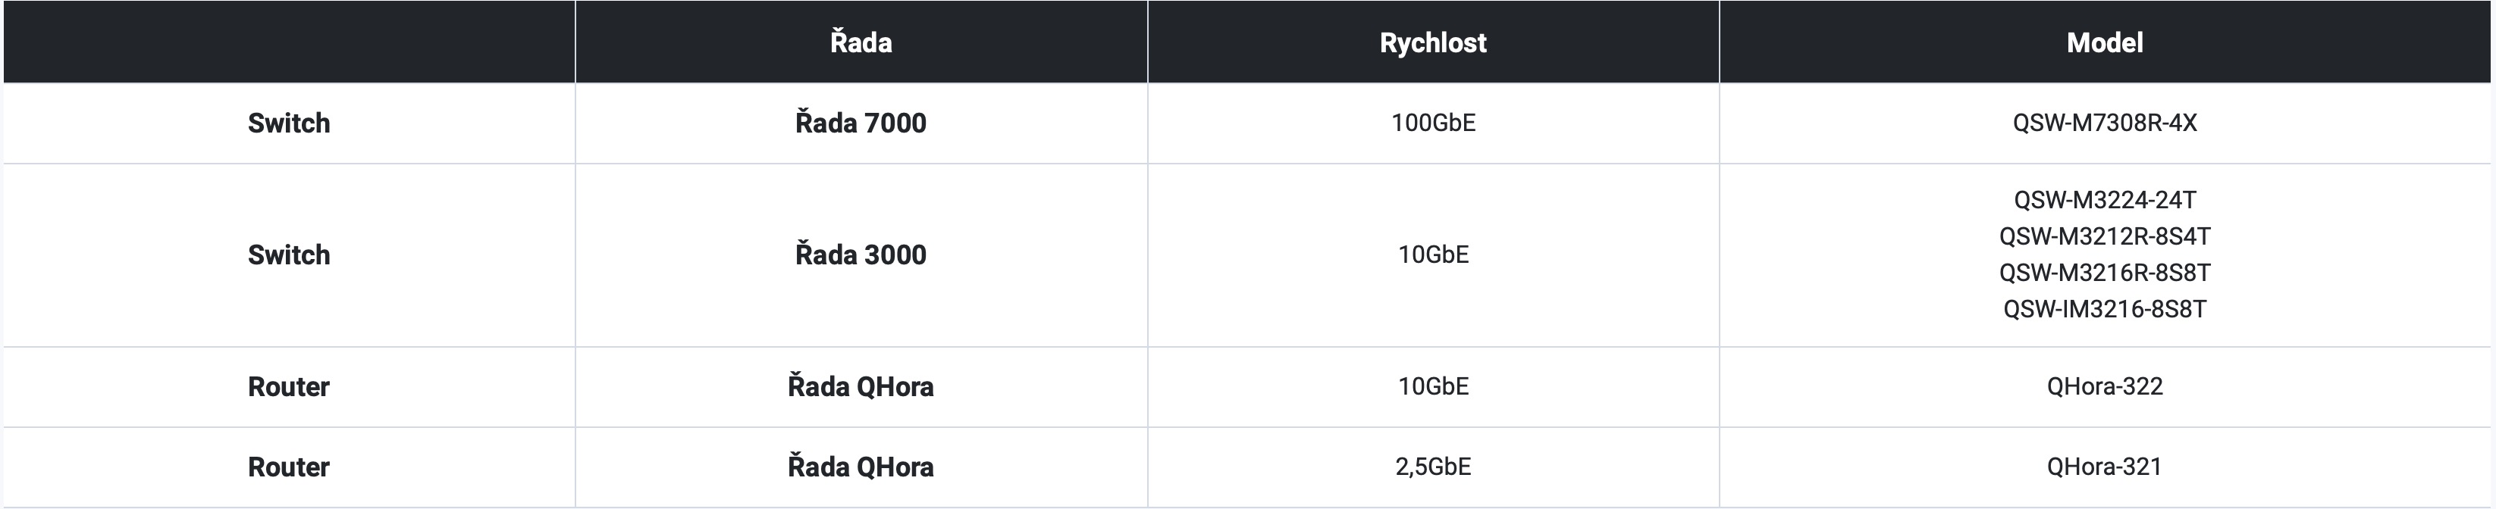This screenshot has width=2496, height=509.
Task: Click the Model column header
Action: 2103,42
